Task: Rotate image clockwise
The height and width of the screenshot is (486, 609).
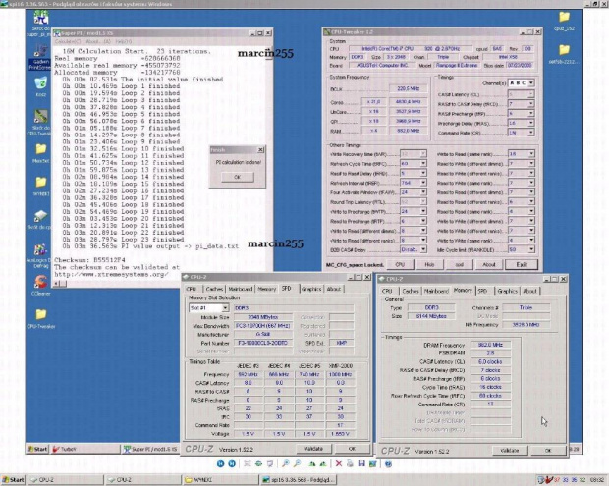Action: click(312, 463)
